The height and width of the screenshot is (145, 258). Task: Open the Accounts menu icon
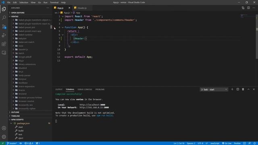click(4, 128)
